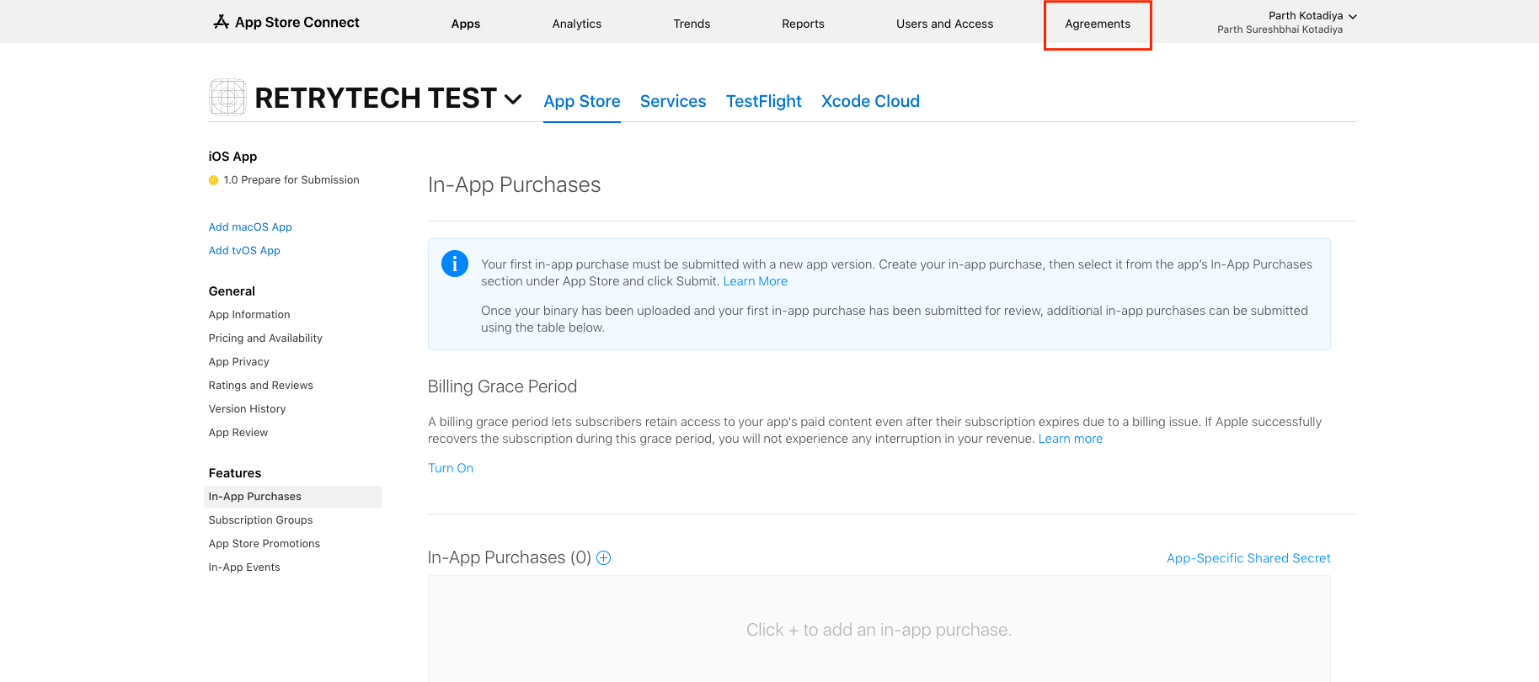Open In-App Events
Image resolution: width=1539 pixels, height=682 pixels.
pyautogui.click(x=244, y=567)
